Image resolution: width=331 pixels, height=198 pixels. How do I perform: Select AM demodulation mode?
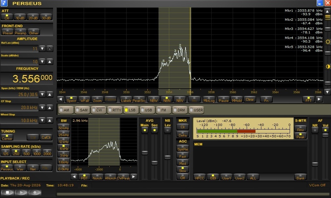66,110
